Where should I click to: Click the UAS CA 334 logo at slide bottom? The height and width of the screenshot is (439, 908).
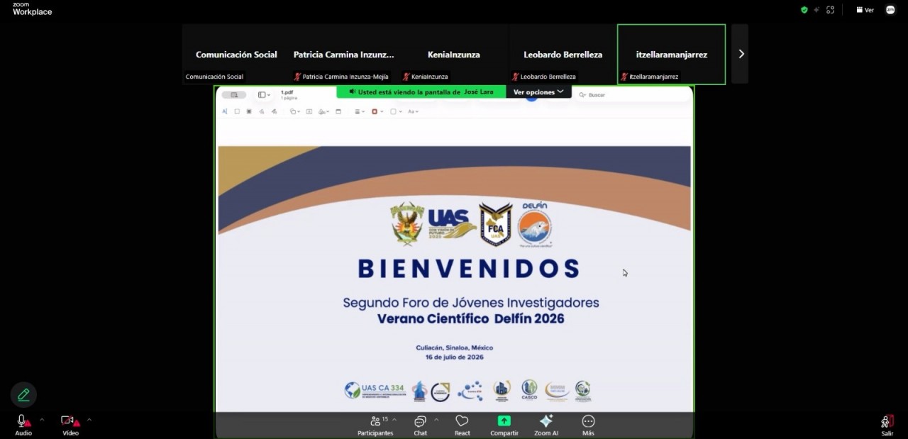click(374, 389)
